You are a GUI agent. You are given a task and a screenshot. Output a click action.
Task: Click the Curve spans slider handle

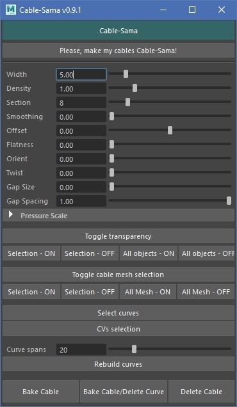point(134,349)
